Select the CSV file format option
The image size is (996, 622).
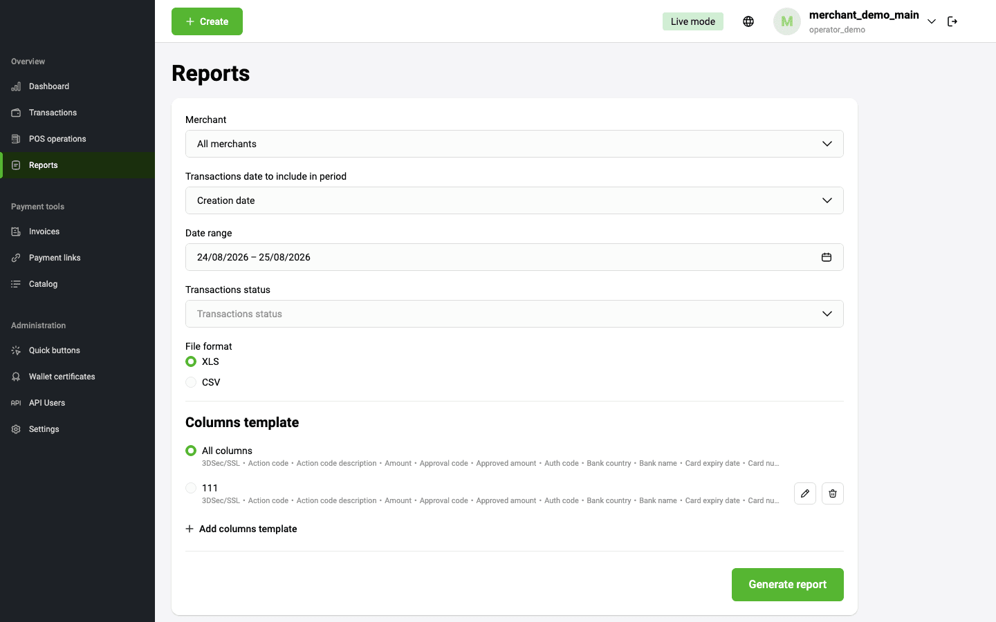[191, 382]
